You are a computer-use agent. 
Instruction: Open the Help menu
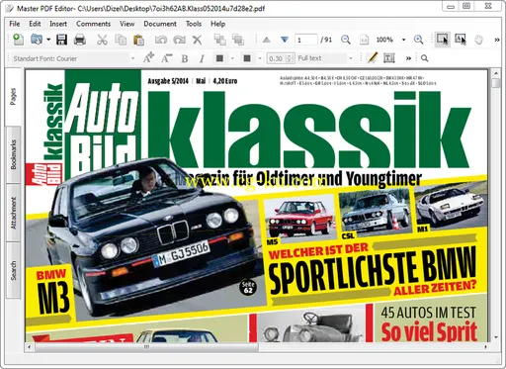[x=217, y=24]
